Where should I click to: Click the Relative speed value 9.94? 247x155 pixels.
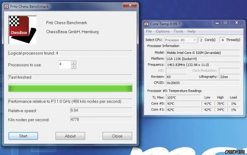click(x=101, y=111)
